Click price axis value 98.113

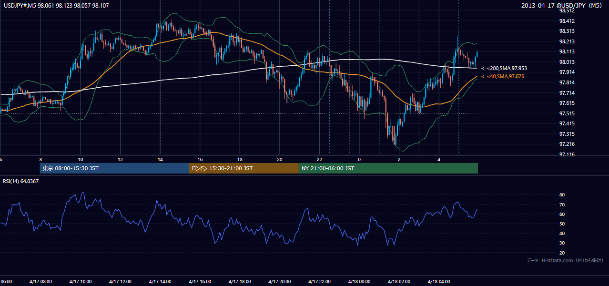[x=567, y=51]
